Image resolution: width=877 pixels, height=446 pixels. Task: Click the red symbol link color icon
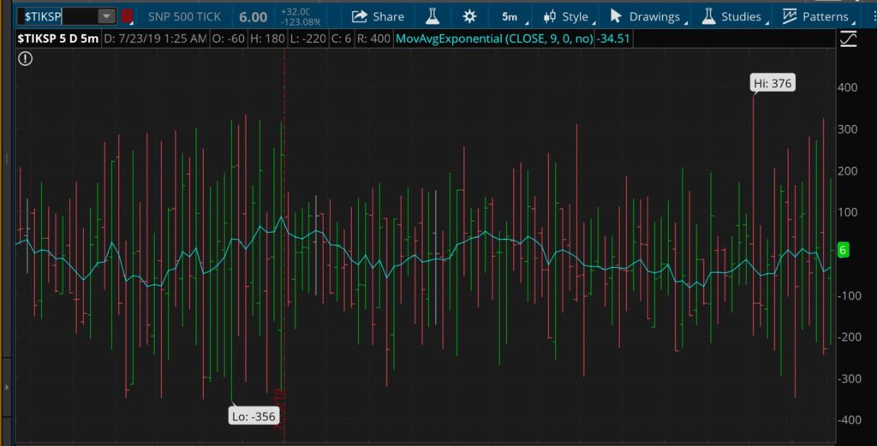pyautogui.click(x=128, y=16)
